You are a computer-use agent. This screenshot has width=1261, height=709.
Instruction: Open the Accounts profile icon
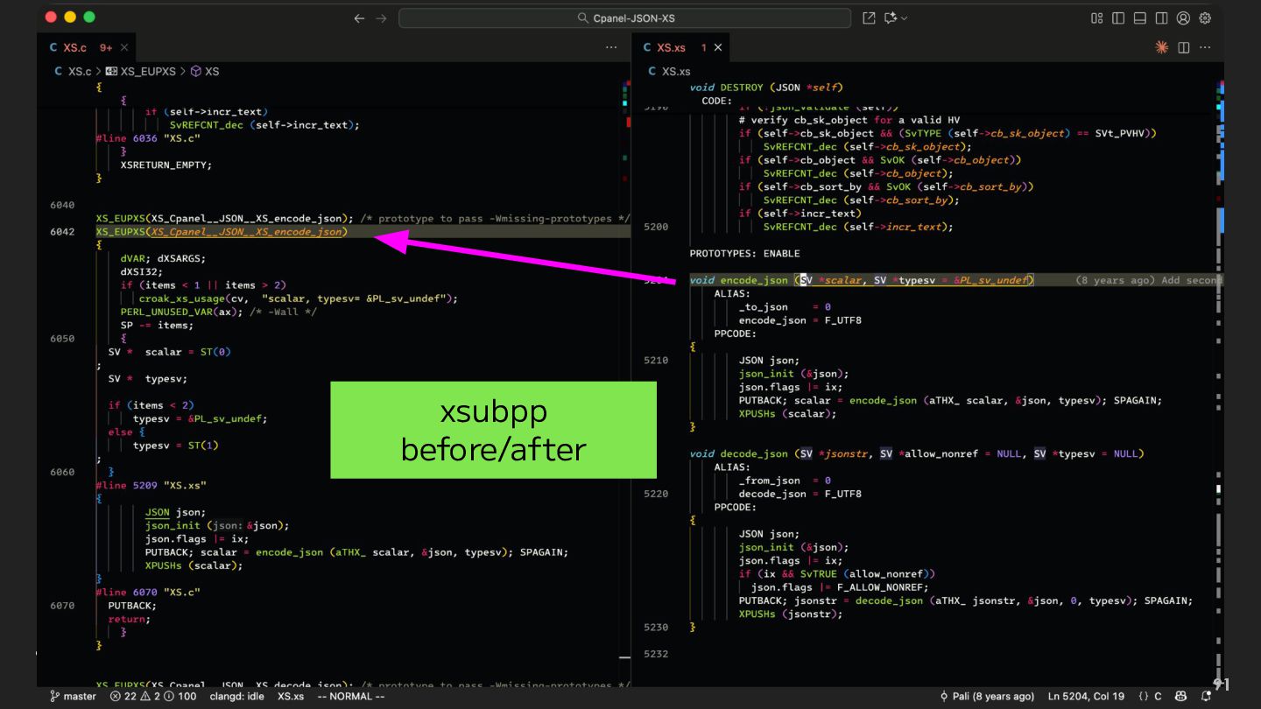(1183, 18)
